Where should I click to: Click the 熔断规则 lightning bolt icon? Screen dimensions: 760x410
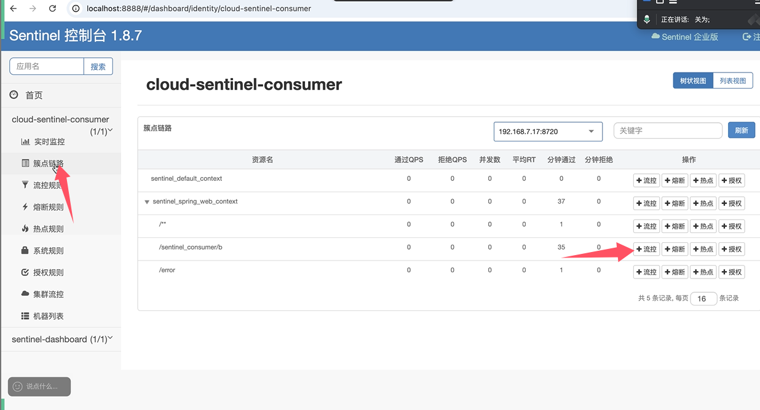pyautogui.click(x=25, y=207)
